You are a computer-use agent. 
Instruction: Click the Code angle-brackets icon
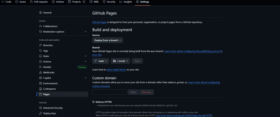[3, 2]
